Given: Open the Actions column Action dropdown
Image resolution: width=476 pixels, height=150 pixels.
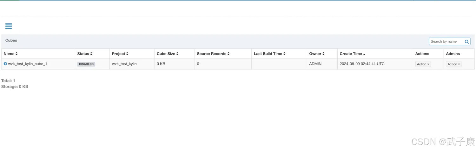Looking at the screenshot, I should [x=423, y=64].
